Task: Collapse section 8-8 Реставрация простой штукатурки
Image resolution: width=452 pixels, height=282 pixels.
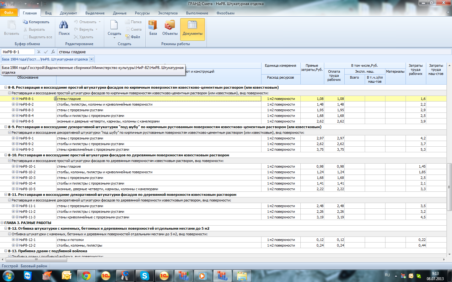Action: (6, 87)
